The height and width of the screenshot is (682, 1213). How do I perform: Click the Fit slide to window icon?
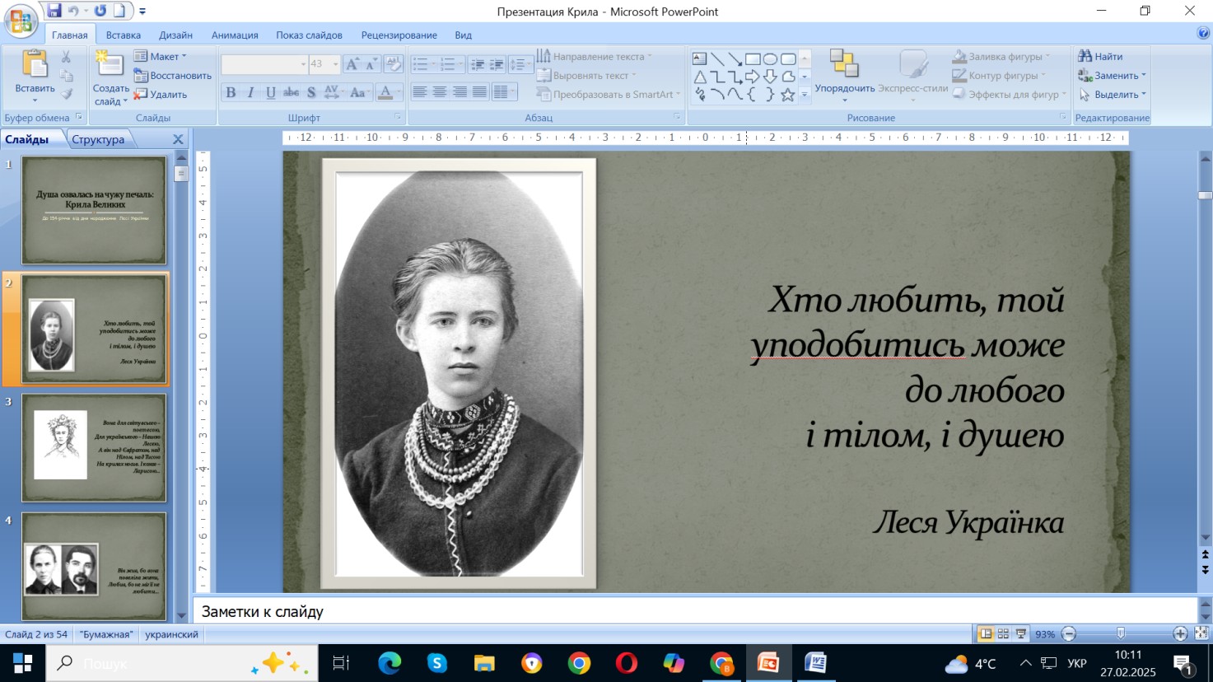tap(1201, 633)
